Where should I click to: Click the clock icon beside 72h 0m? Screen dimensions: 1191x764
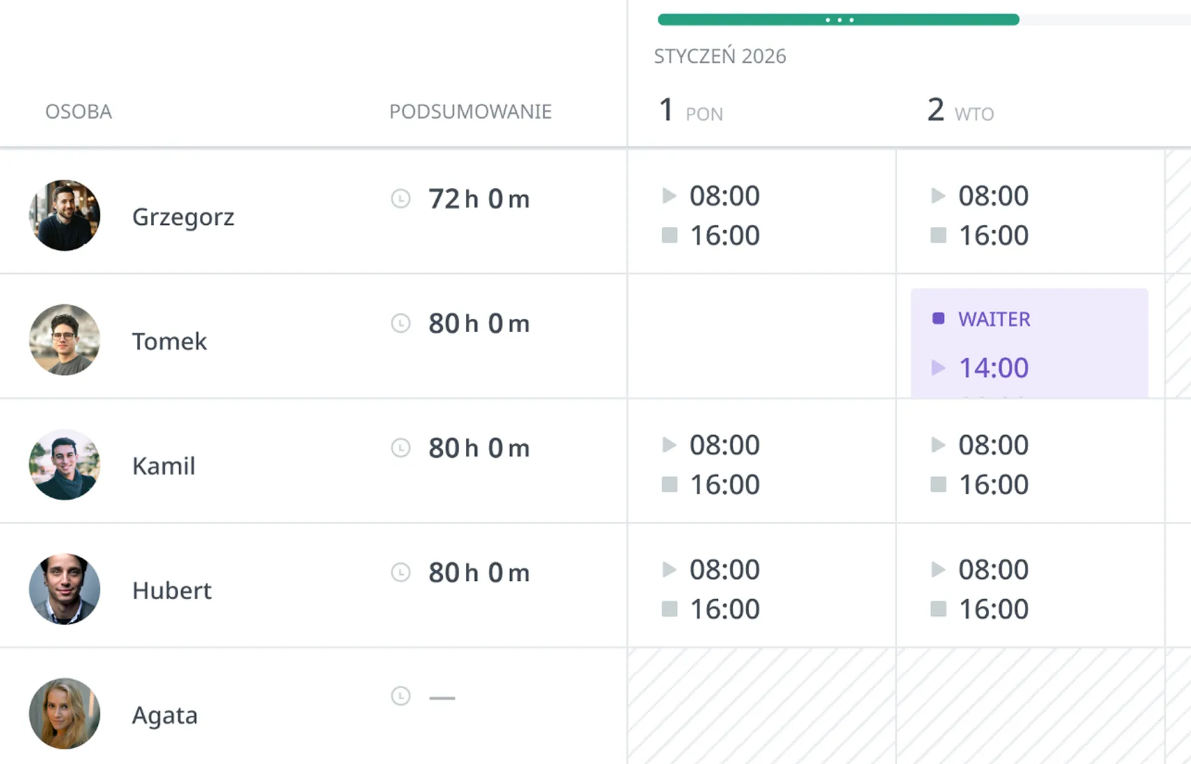pos(401,198)
